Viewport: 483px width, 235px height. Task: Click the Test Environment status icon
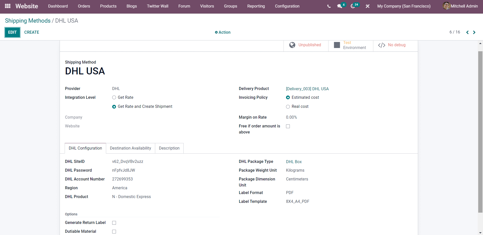coord(337,45)
